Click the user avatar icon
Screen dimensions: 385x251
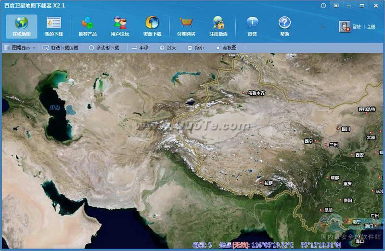(345, 26)
